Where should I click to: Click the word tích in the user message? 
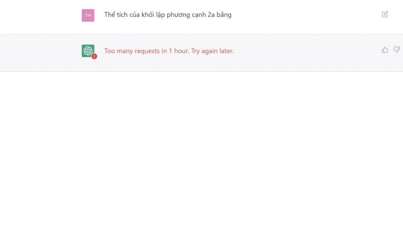click(122, 15)
